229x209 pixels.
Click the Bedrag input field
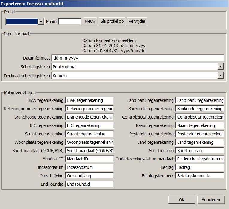200,167
